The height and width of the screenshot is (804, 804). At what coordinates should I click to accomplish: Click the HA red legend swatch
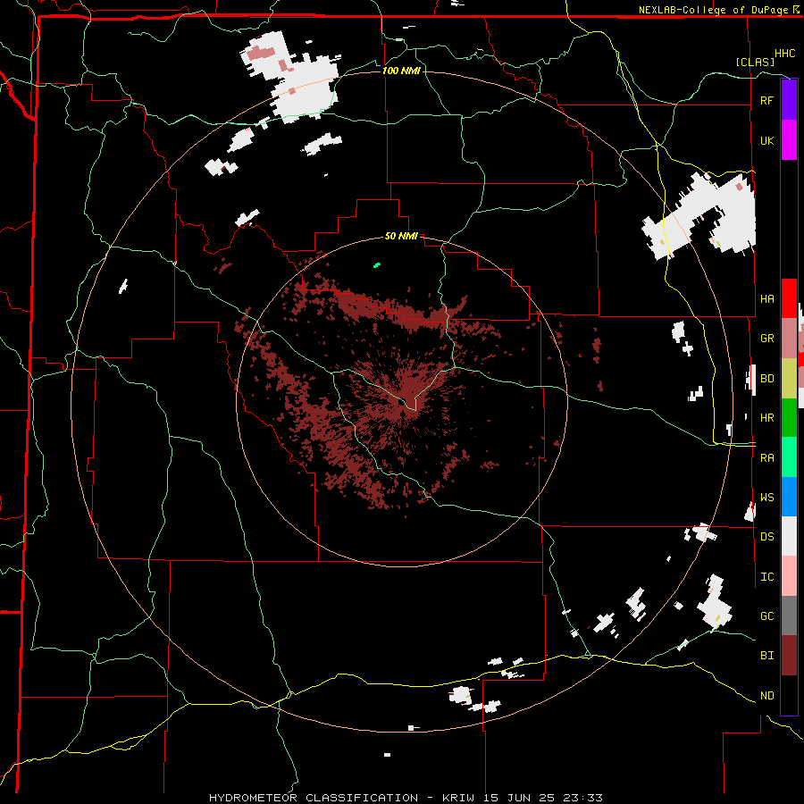coord(789,298)
